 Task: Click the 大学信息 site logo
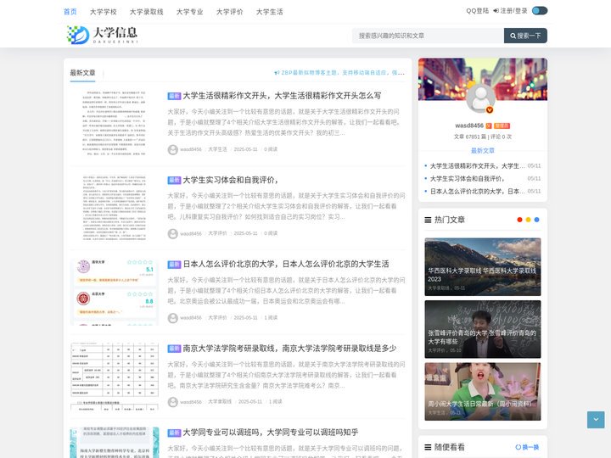click(103, 35)
